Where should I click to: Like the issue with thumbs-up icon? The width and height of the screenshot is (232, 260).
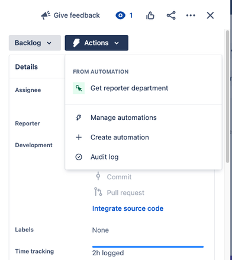tap(150, 15)
